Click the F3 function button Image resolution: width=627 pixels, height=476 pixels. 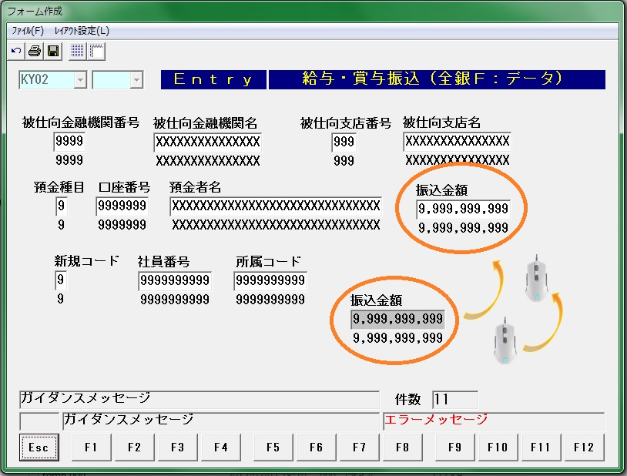click(x=177, y=448)
